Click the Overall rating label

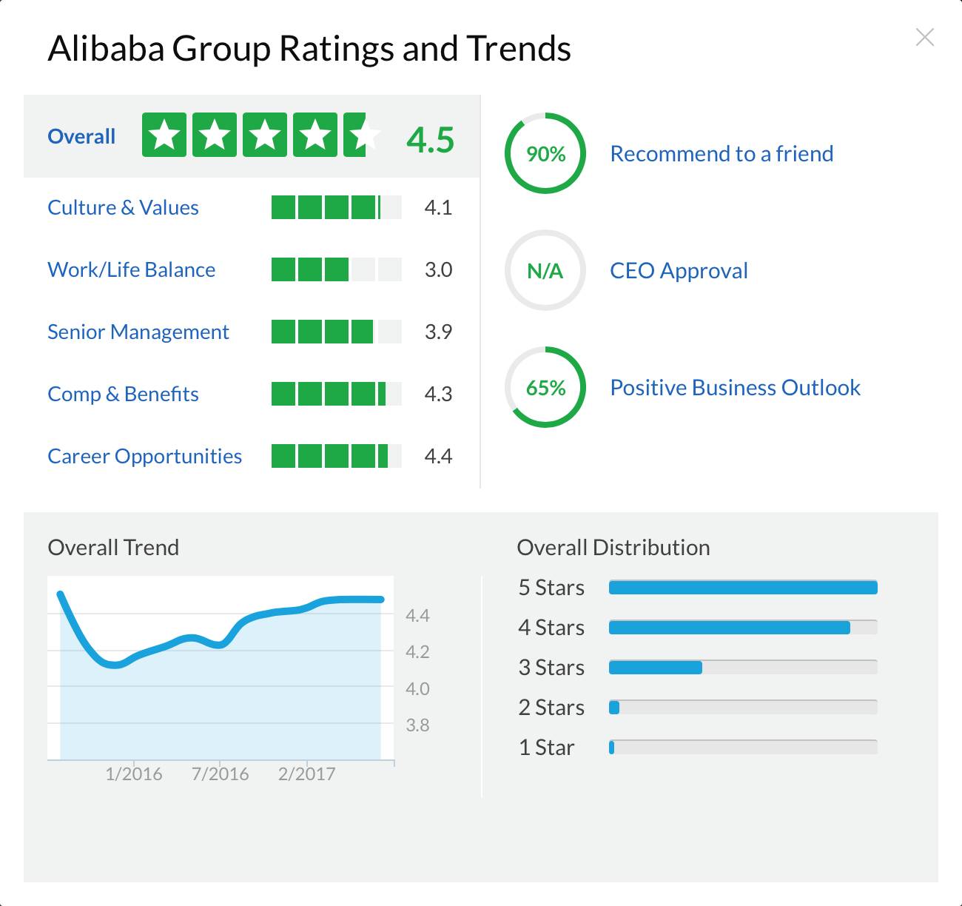click(x=81, y=136)
